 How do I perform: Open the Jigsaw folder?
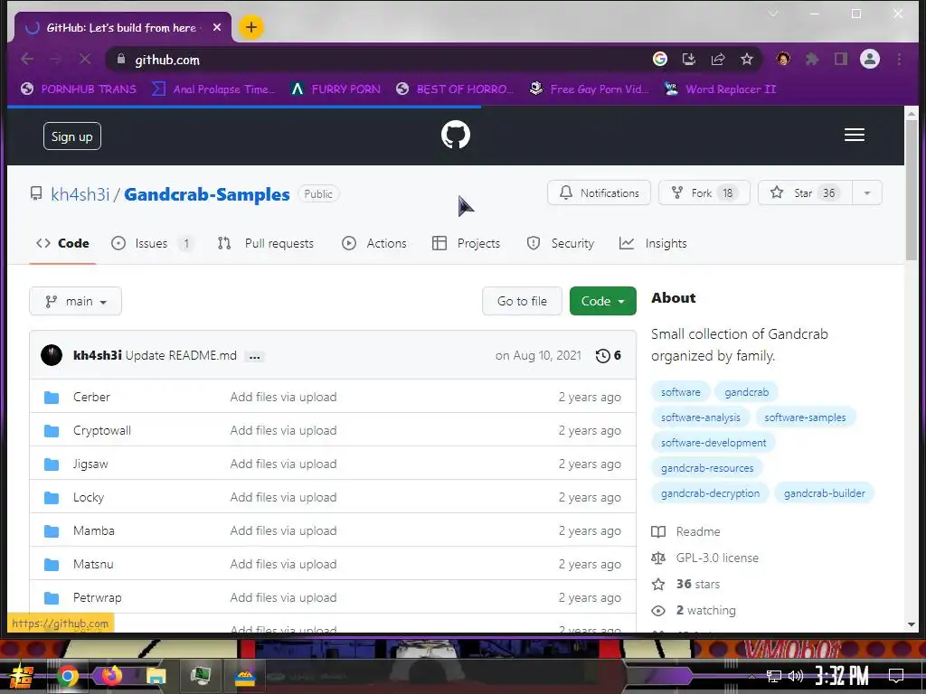pos(90,464)
